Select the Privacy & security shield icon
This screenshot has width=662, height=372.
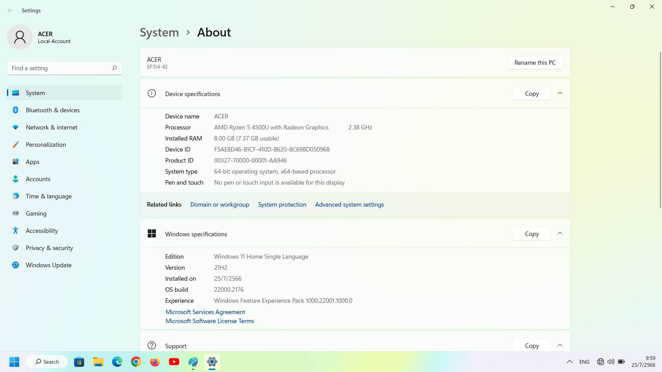[x=16, y=248]
